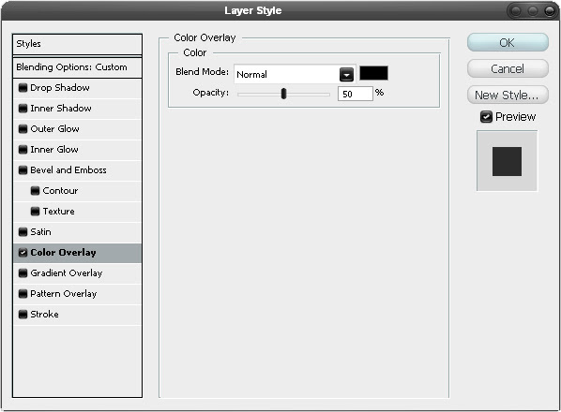
Task: Check the Inner Glow effect box
Action: tap(23, 149)
